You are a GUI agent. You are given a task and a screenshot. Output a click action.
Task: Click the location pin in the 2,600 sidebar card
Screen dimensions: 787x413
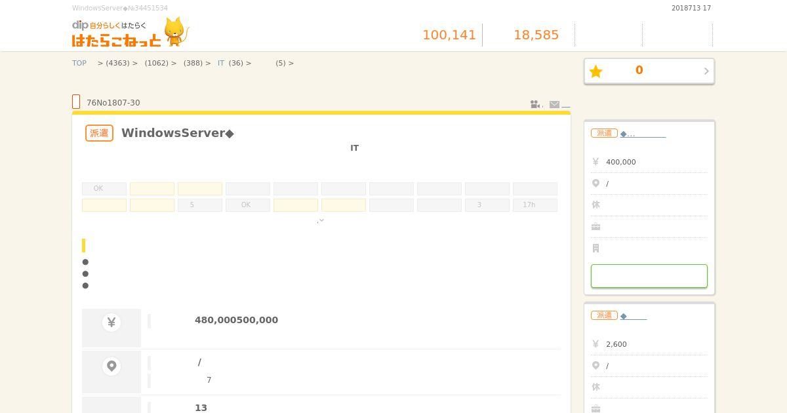click(595, 366)
